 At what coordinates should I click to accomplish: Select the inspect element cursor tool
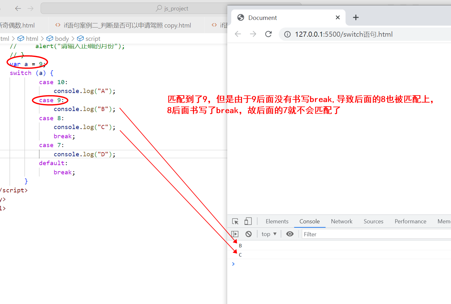[x=235, y=221]
